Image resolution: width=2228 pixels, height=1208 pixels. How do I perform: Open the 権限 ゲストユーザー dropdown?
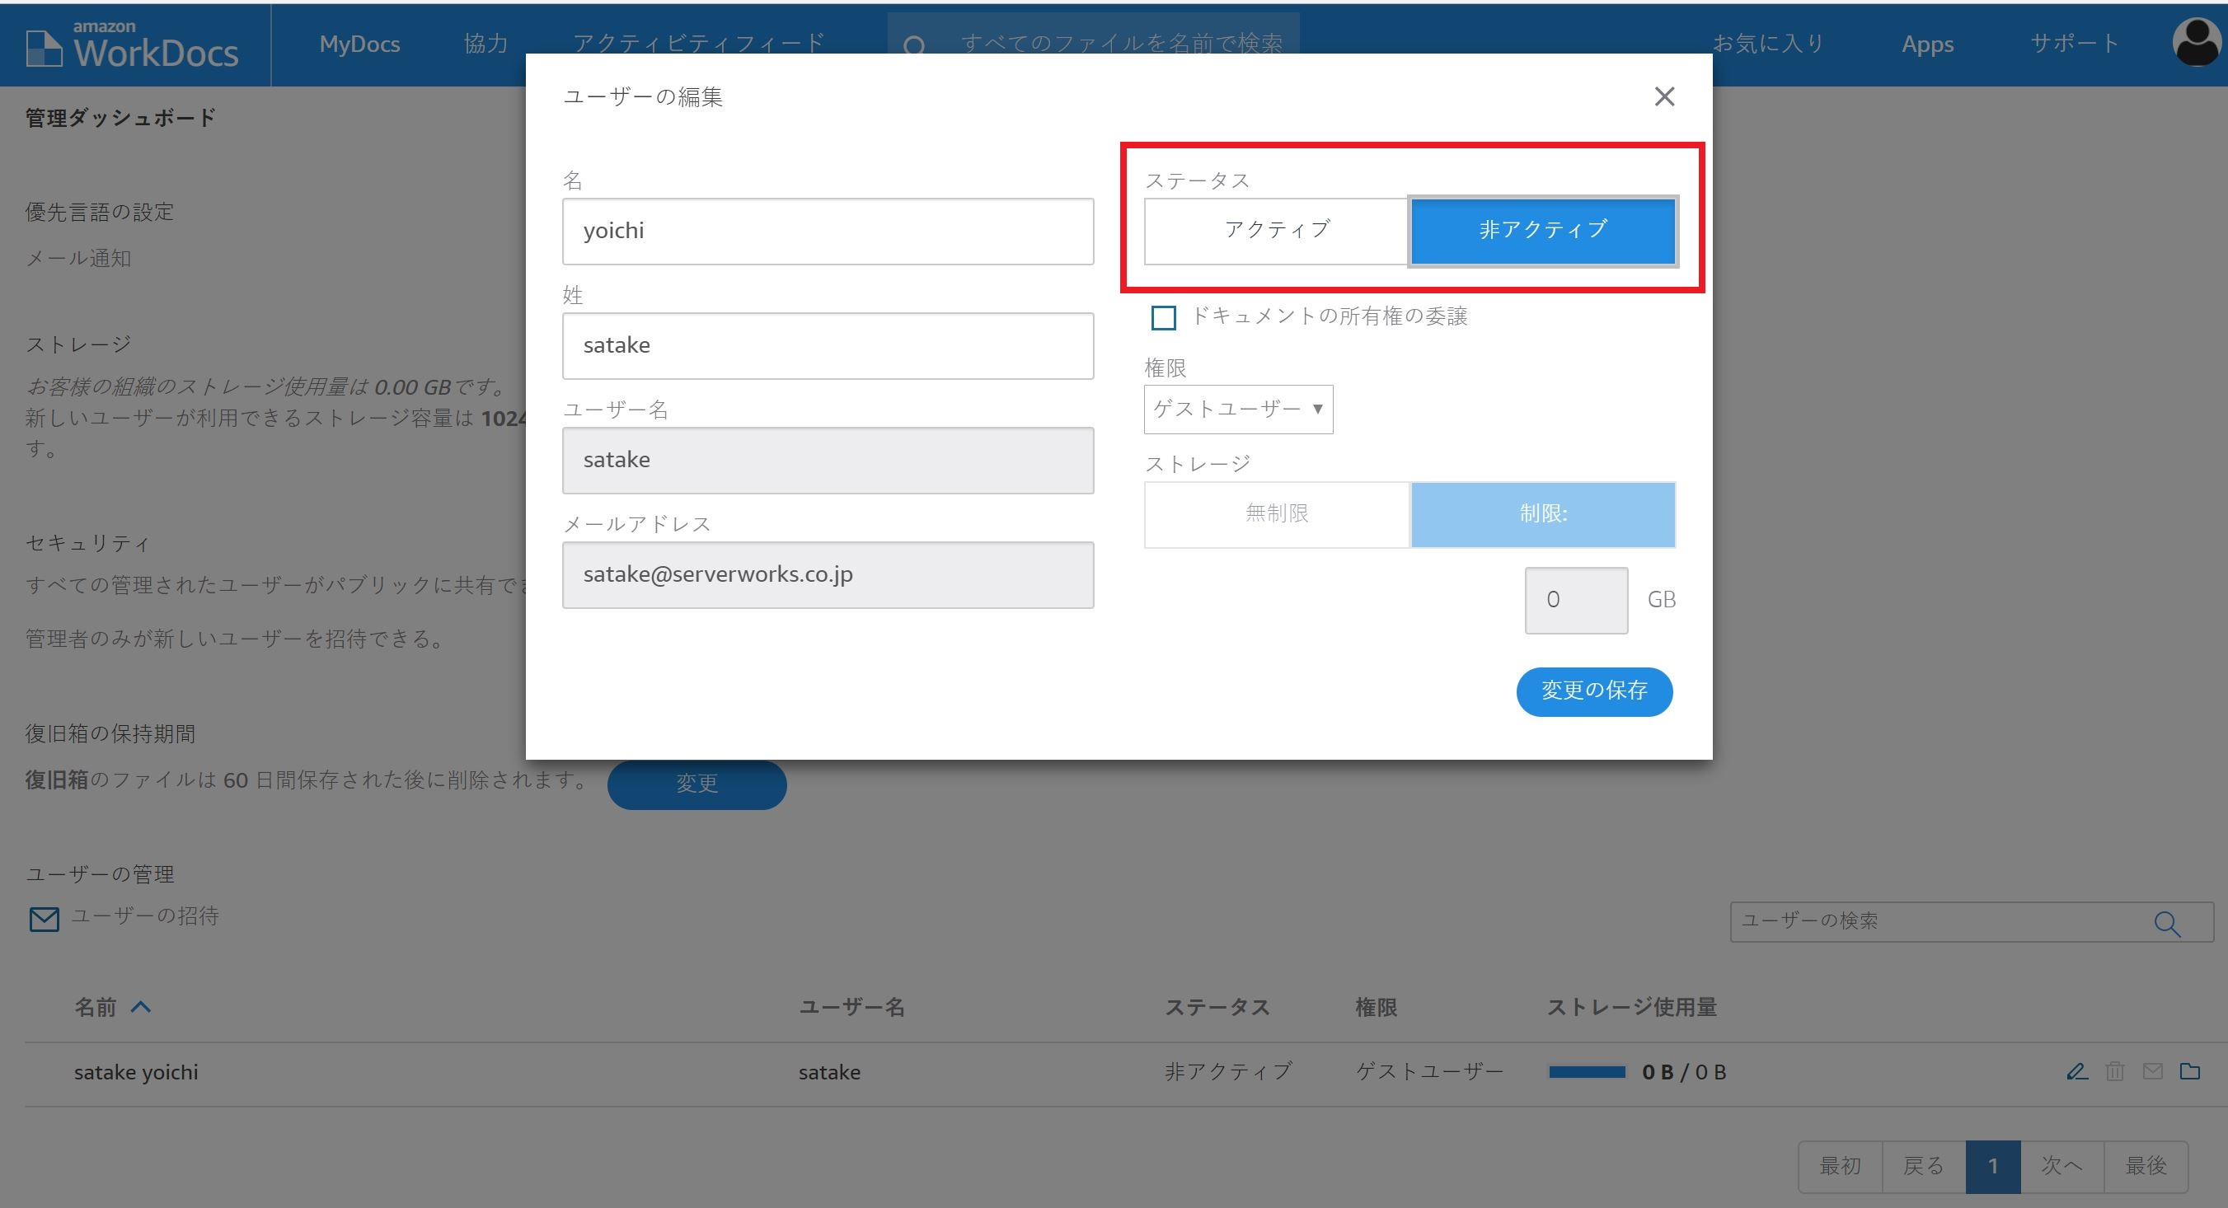(x=1239, y=409)
